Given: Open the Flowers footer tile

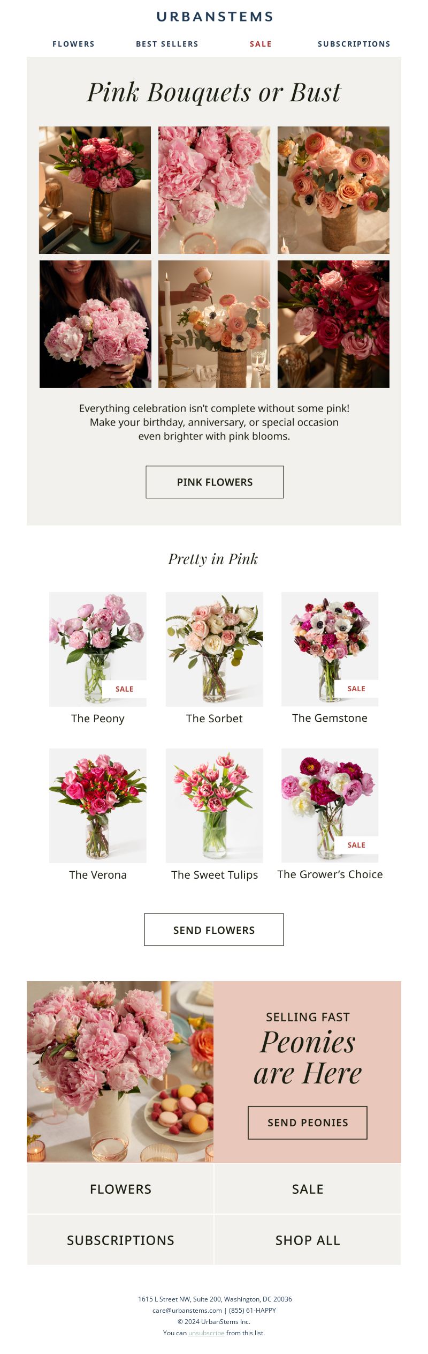Looking at the screenshot, I should (120, 1189).
